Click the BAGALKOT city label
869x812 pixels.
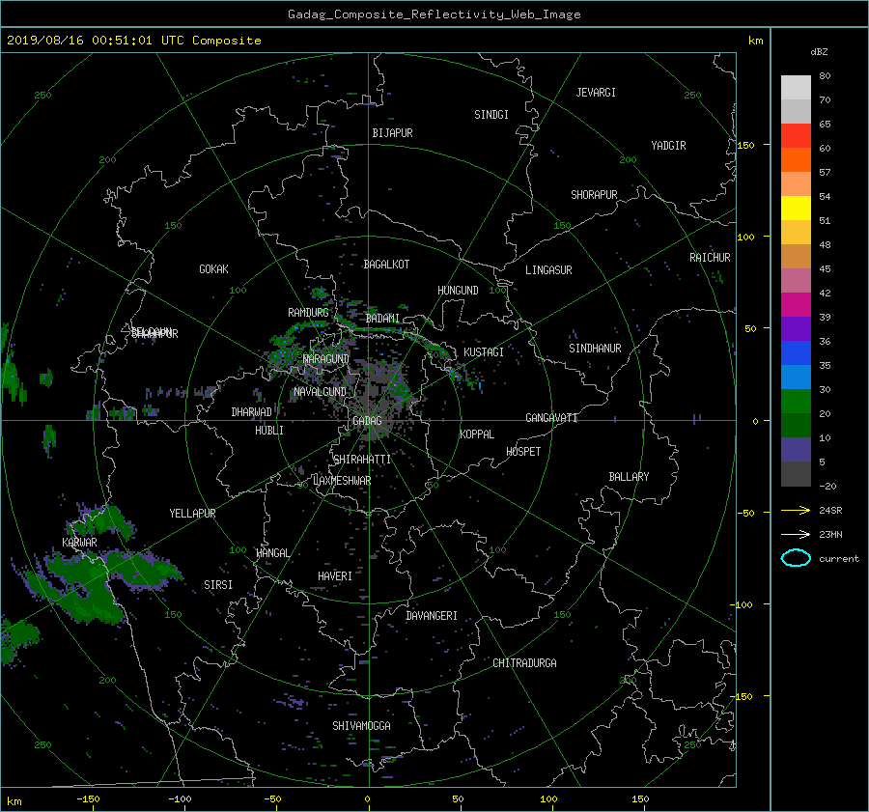[386, 265]
